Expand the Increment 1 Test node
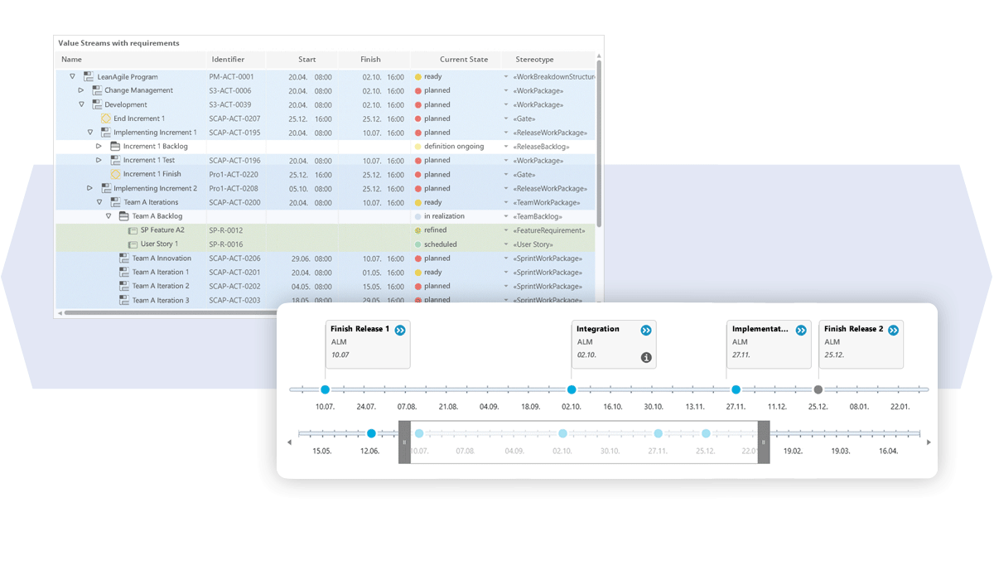Image resolution: width=994 pixels, height=580 pixels. 99,160
